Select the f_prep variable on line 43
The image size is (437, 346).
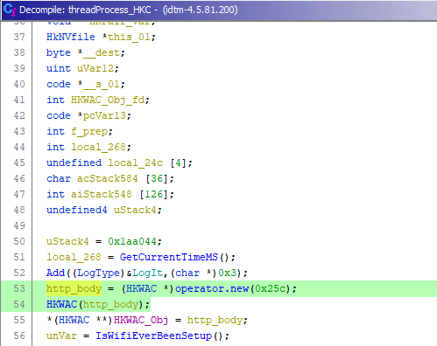(x=89, y=131)
